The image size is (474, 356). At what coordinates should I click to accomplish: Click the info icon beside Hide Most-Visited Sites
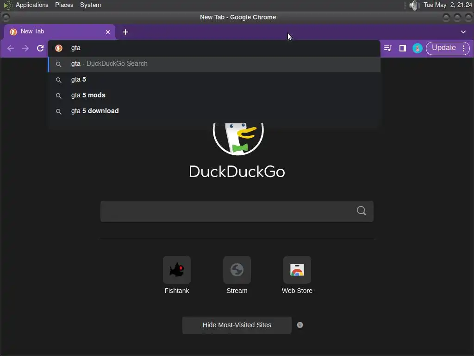(x=300, y=325)
